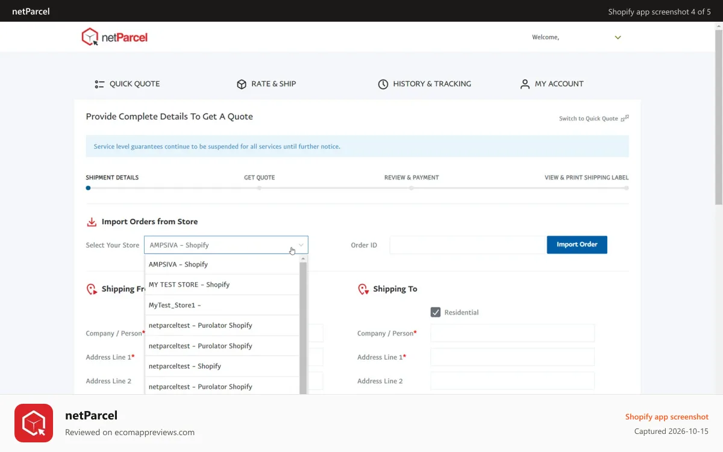Click 'Provide Complete Details To Get A Quote' heading
This screenshot has height=452, width=723.
169,116
